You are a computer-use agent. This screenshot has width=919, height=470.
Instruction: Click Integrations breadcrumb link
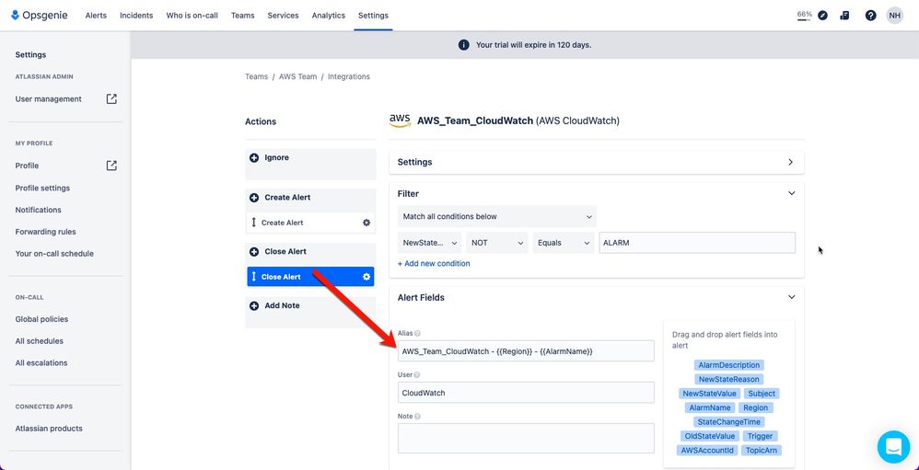click(x=349, y=76)
